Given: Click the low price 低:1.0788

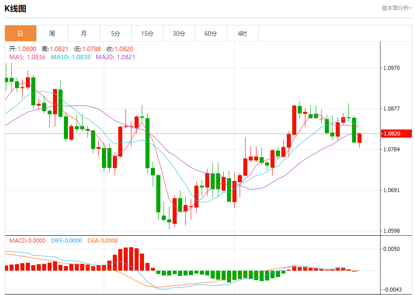Looking at the screenshot, I should pos(87,49).
